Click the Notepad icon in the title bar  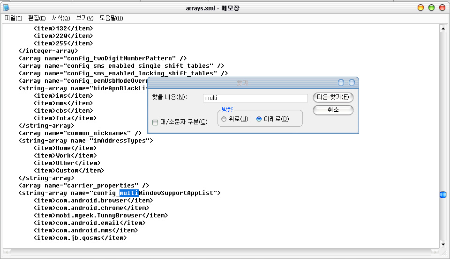point(6,7)
